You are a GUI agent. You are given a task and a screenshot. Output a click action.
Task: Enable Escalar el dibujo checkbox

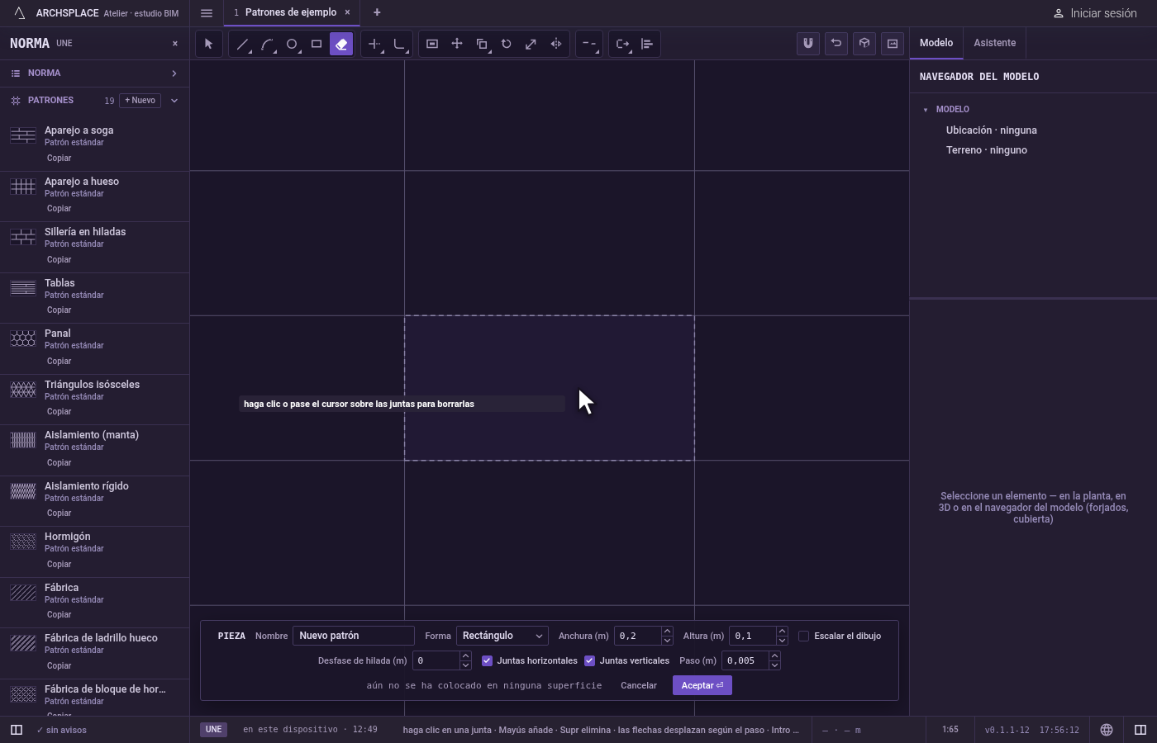[803, 636]
